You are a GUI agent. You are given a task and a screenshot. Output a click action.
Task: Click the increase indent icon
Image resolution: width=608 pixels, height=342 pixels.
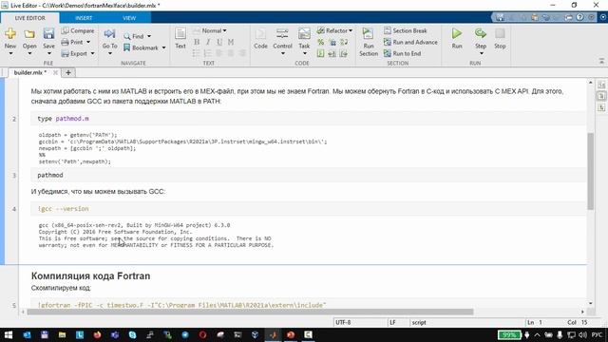click(x=344, y=53)
